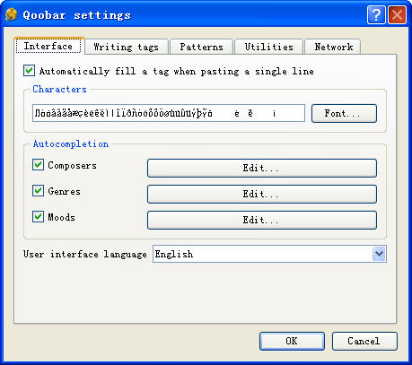Close the Qoobar settings window

point(397,14)
